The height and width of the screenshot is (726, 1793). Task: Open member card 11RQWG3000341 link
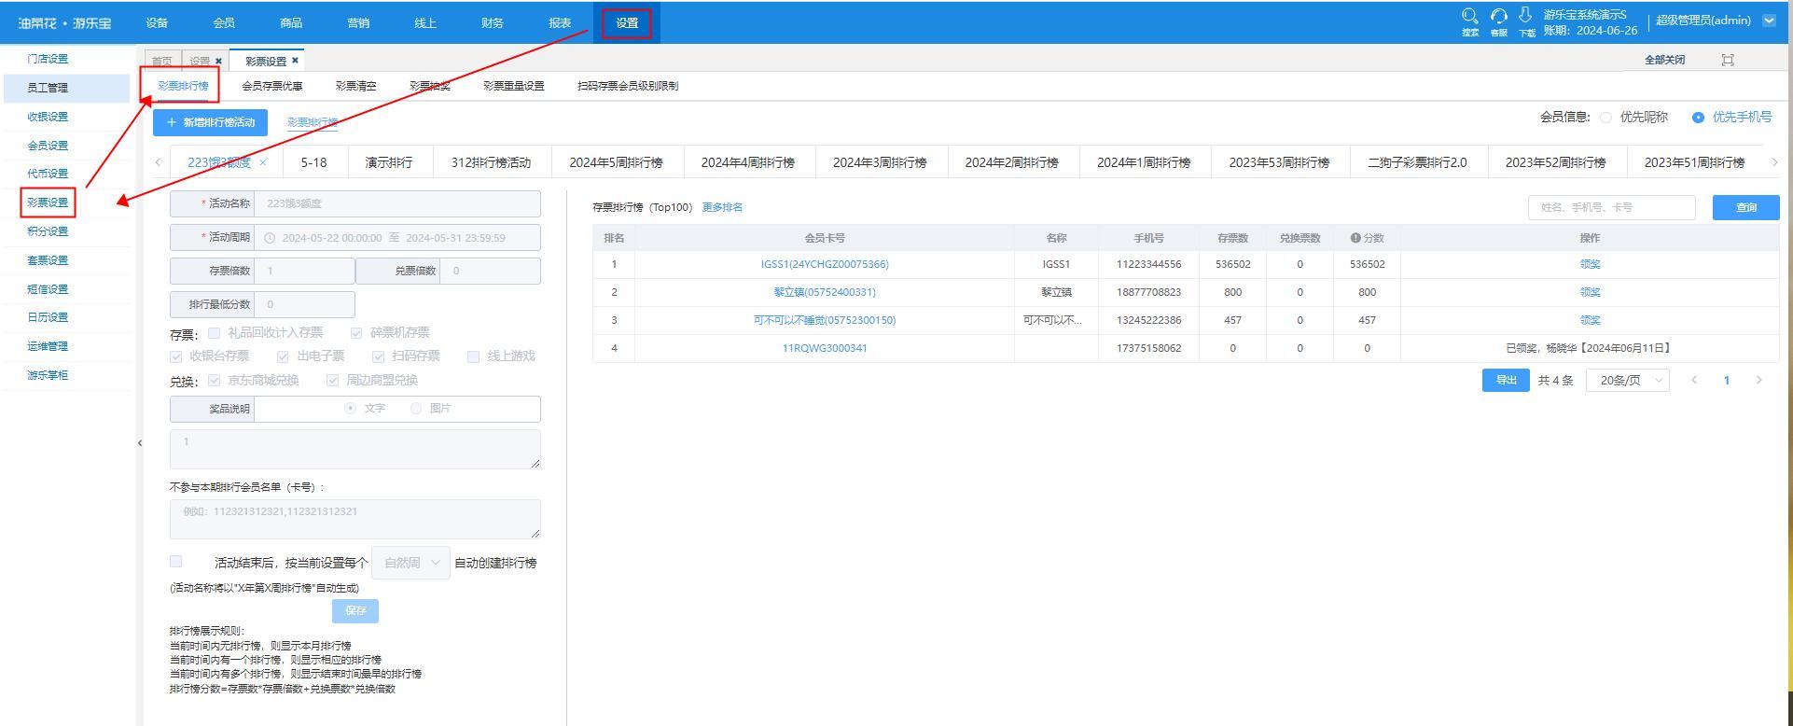[825, 348]
